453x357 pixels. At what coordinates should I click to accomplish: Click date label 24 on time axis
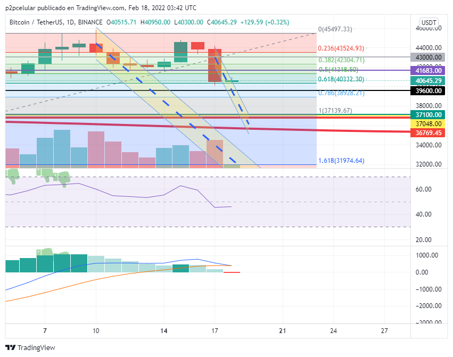[333, 331]
